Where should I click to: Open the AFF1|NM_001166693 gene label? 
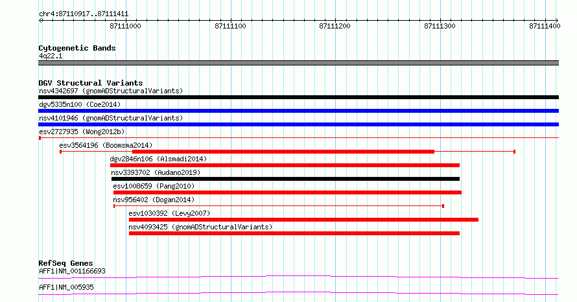72,271
